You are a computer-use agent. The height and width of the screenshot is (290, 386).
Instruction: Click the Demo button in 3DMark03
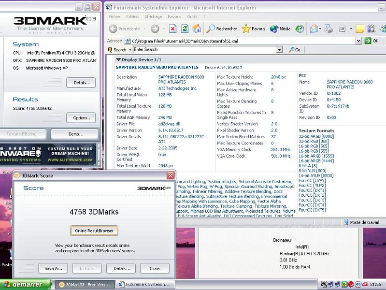(x=74, y=134)
